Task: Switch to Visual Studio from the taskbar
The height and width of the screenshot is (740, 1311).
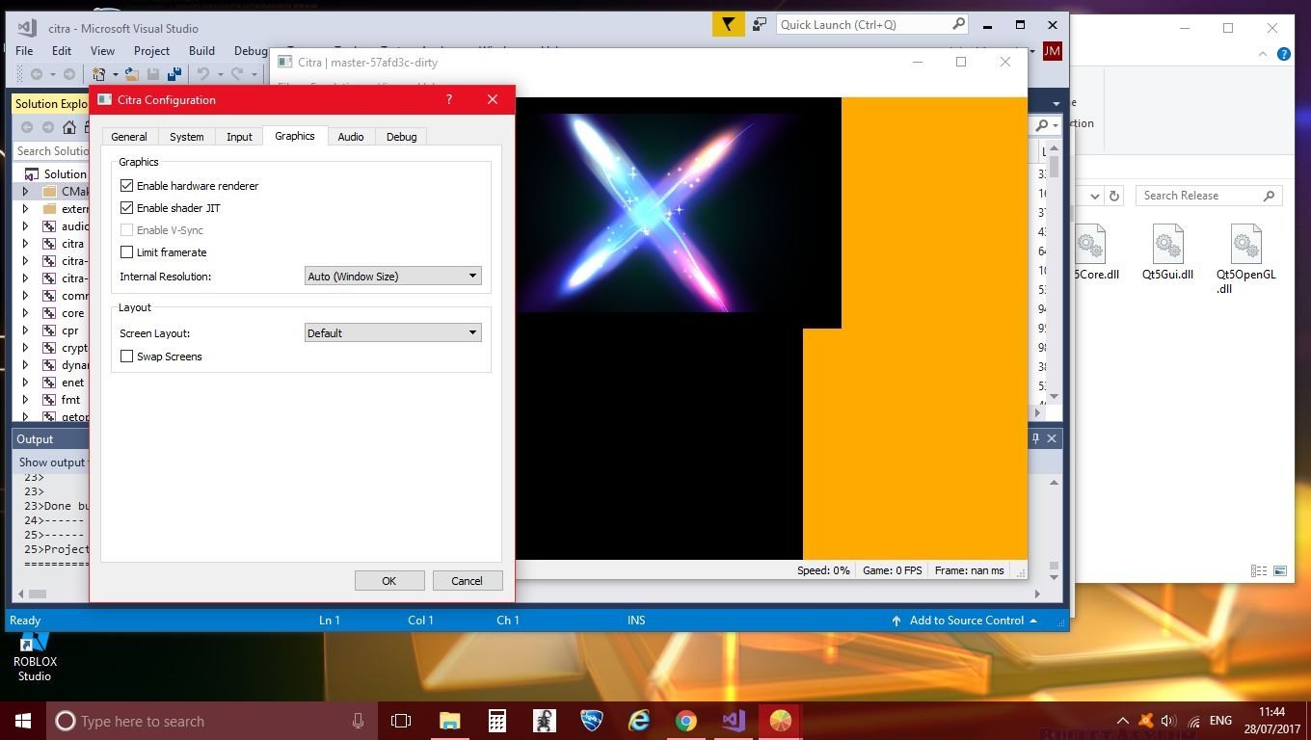Action: point(734,721)
